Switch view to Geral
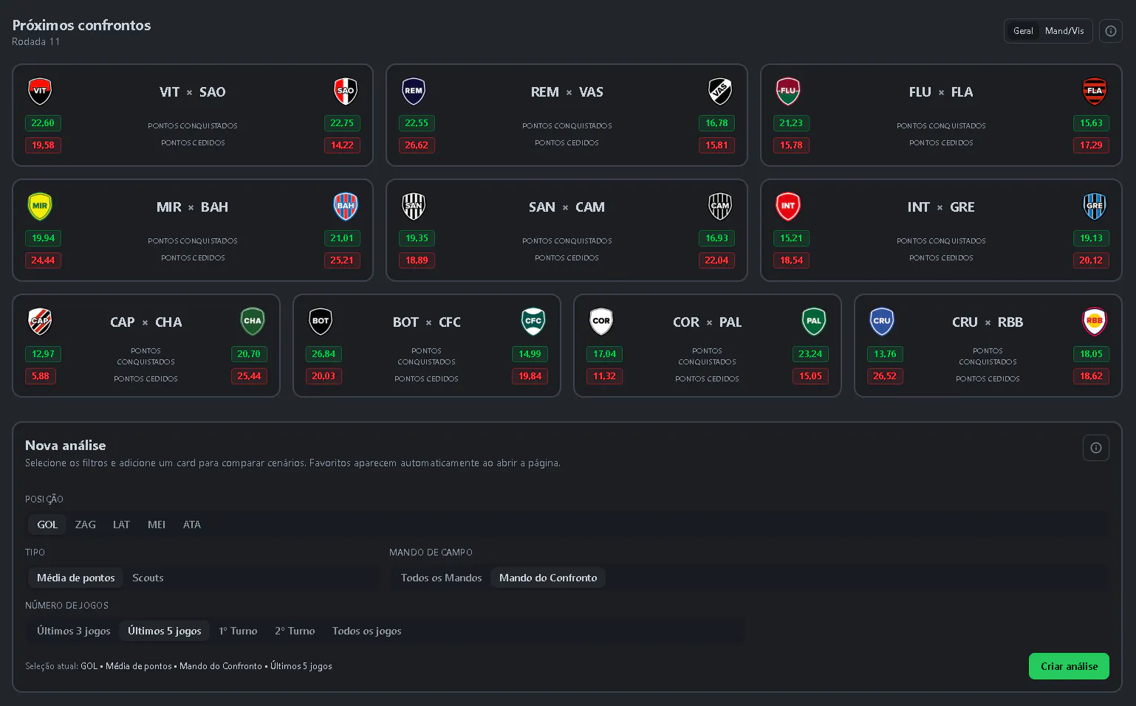This screenshot has width=1136, height=706. pyautogui.click(x=1023, y=31)
